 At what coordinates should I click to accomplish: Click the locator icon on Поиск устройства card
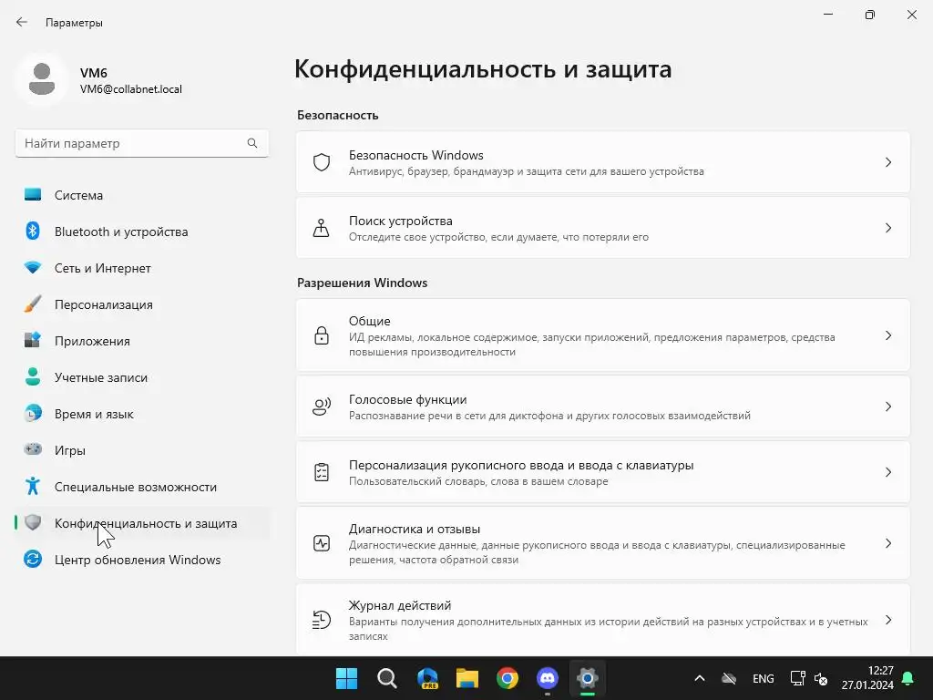pyautogui.click(x=322, y=228)
